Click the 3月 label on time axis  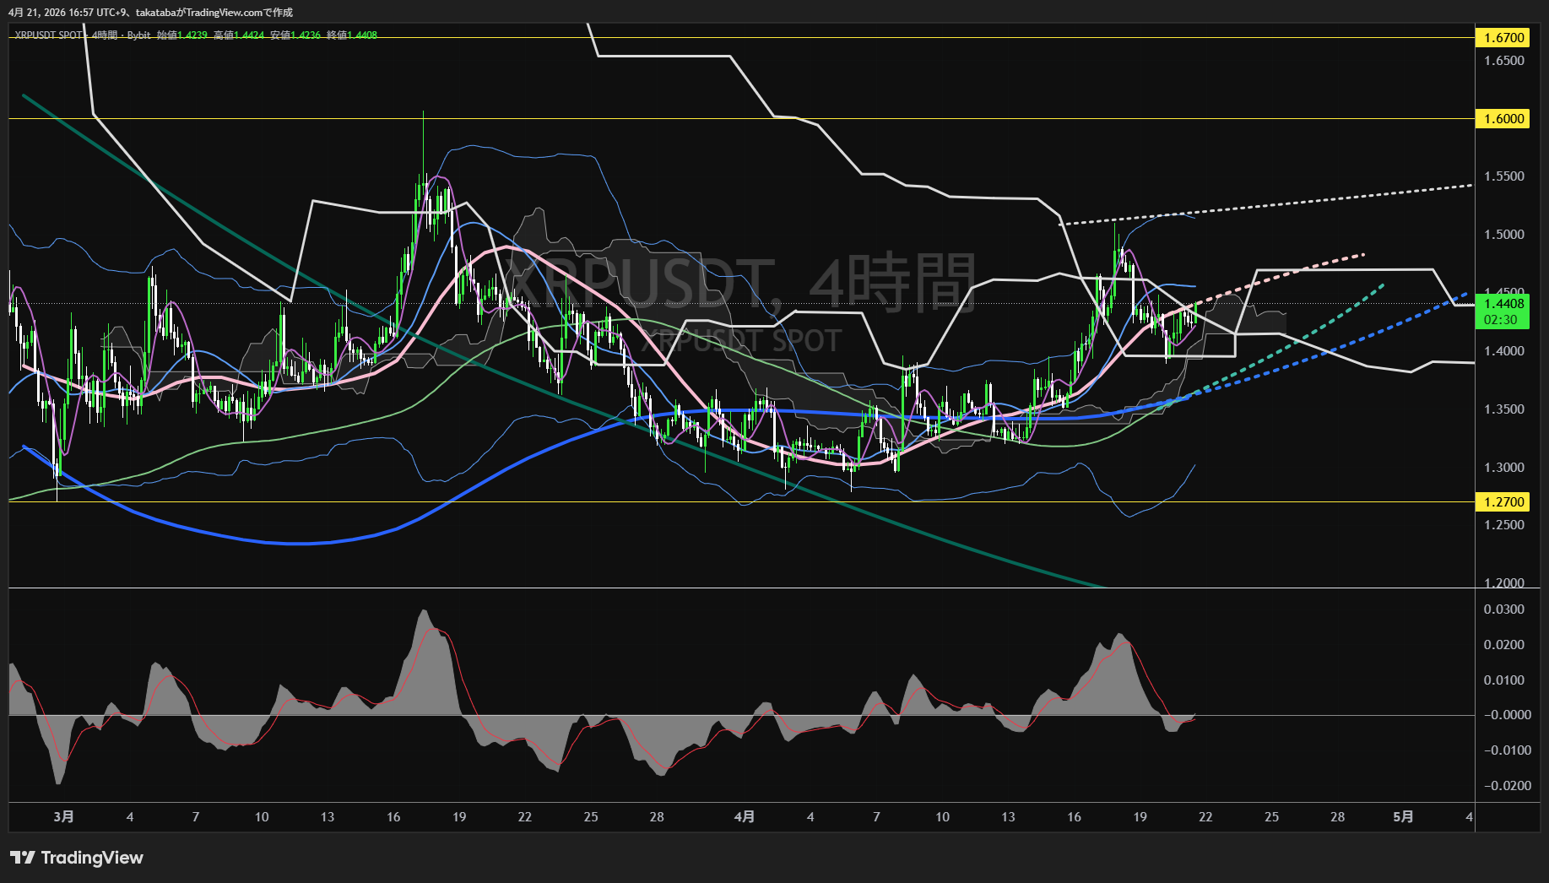click(x=63, y=816)
